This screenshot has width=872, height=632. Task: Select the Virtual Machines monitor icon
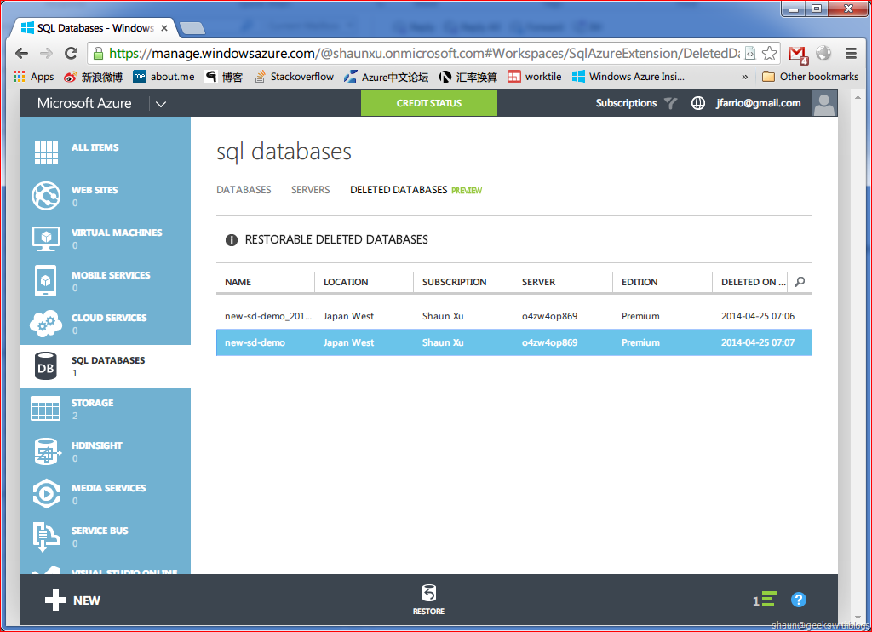[x=46, y=238]
